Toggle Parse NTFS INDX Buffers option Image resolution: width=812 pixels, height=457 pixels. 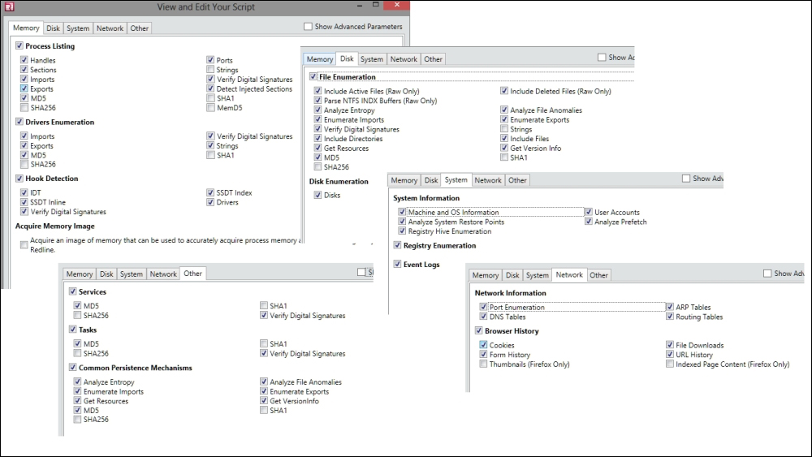tap(318, 101)
